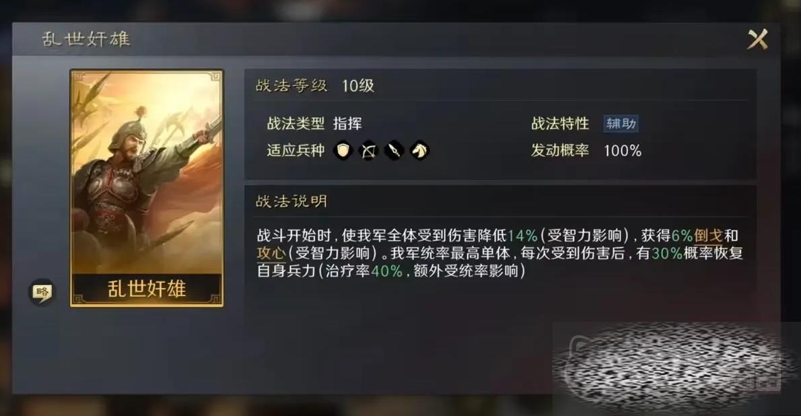The height and width of the screenshot is (416, 801).
Task: Click the 乱世奸雄 dialog title
Action: 86,39
